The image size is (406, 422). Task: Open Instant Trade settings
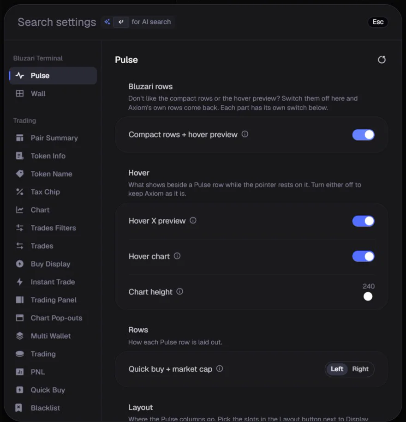click(53, 282)
